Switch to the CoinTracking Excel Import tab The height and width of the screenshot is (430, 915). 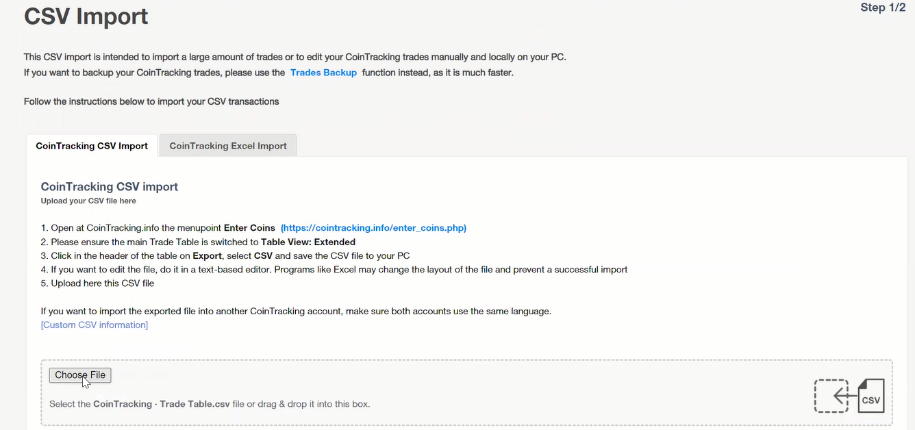[228, 146]
